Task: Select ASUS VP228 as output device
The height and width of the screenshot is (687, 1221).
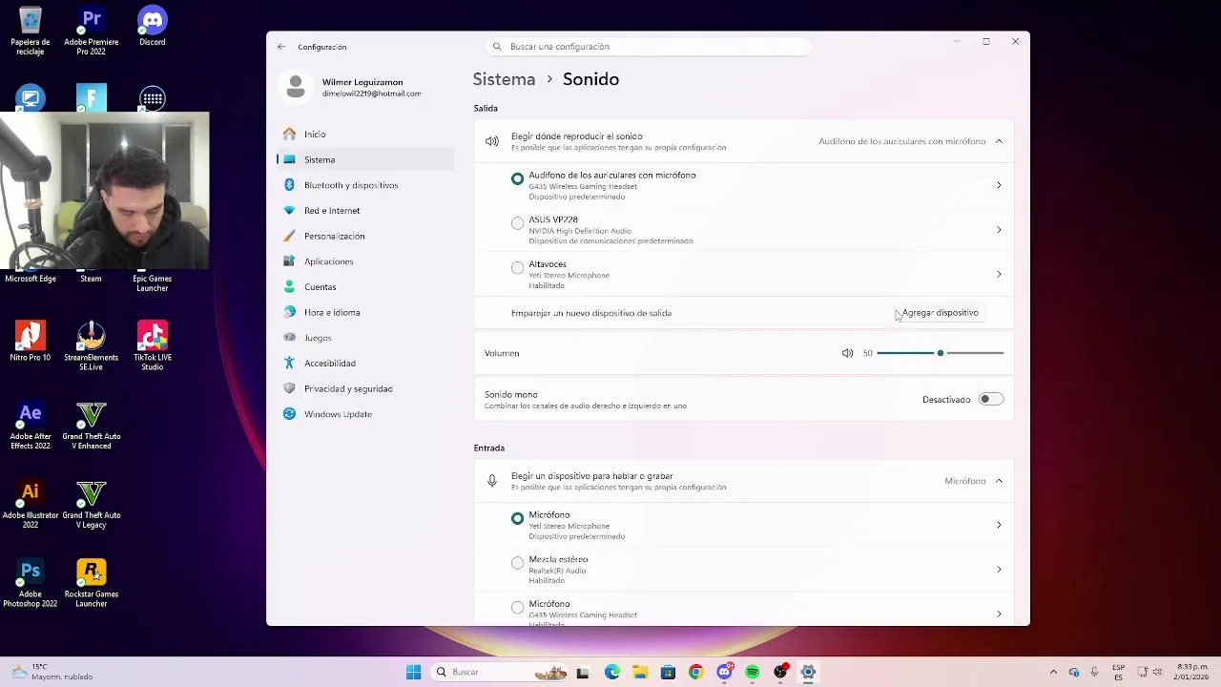Action: [517, 223]
